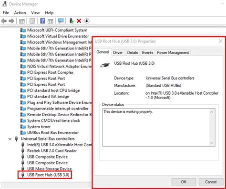Screen dimensions: 226x189
Task: Click USB icon beside USB Mass Storage Device
Action: 23,169
